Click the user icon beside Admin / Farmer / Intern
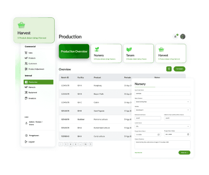This screenshot has height=175, width=209. [x=26, y=123]
